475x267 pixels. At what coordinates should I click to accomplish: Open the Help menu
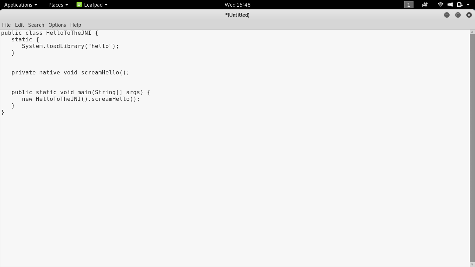click(75, 25)
